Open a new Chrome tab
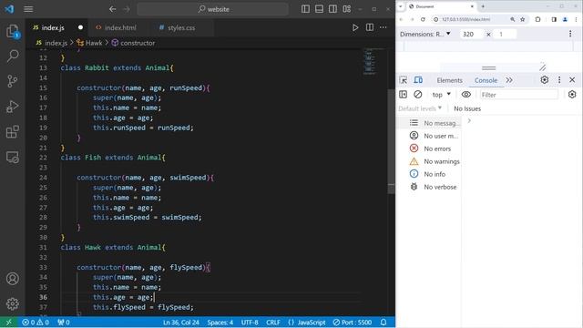Viewport: 583px width, 328px height. [483, 6]
